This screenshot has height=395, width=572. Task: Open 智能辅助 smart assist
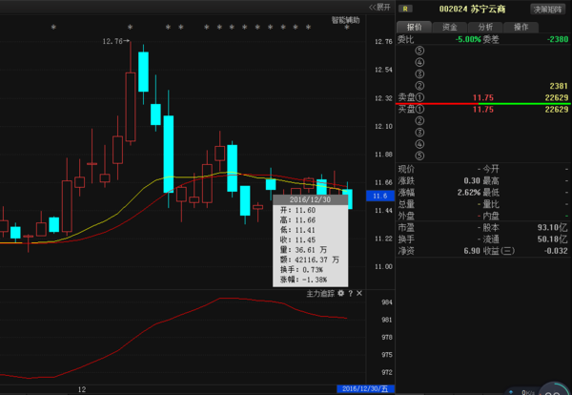(345, 20)
